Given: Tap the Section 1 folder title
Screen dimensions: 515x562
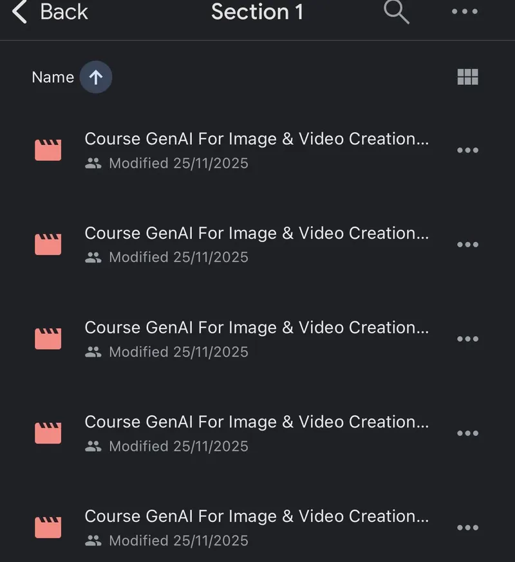Looking at the screenshot, I should (x=257, y=12).
